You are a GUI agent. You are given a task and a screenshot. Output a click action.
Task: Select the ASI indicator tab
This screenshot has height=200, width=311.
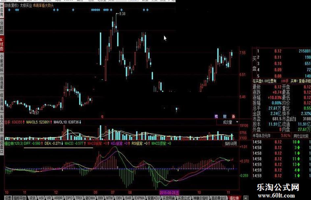point(41,198)
